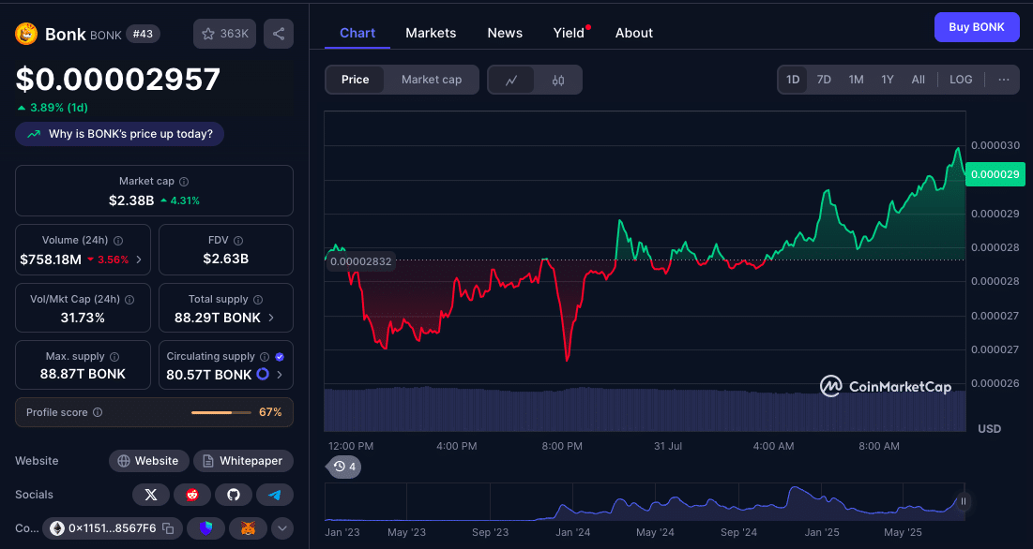
Task: Expand Circulating supply details chevron
Action: pos(280,375)
